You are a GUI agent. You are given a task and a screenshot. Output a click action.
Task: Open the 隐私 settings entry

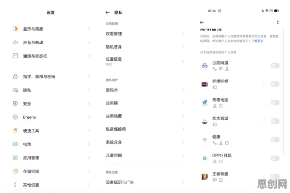52,90
